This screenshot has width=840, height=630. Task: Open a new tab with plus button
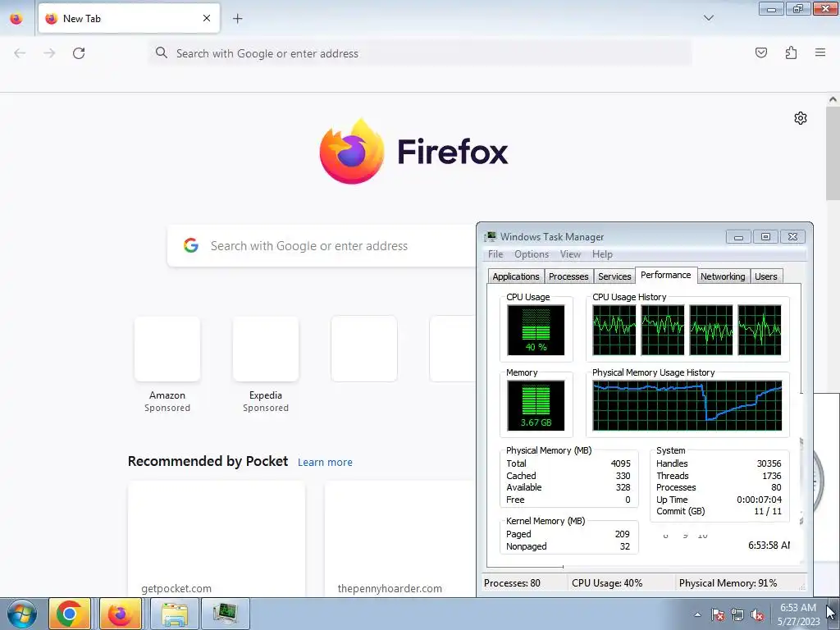[x=237, y=18]
